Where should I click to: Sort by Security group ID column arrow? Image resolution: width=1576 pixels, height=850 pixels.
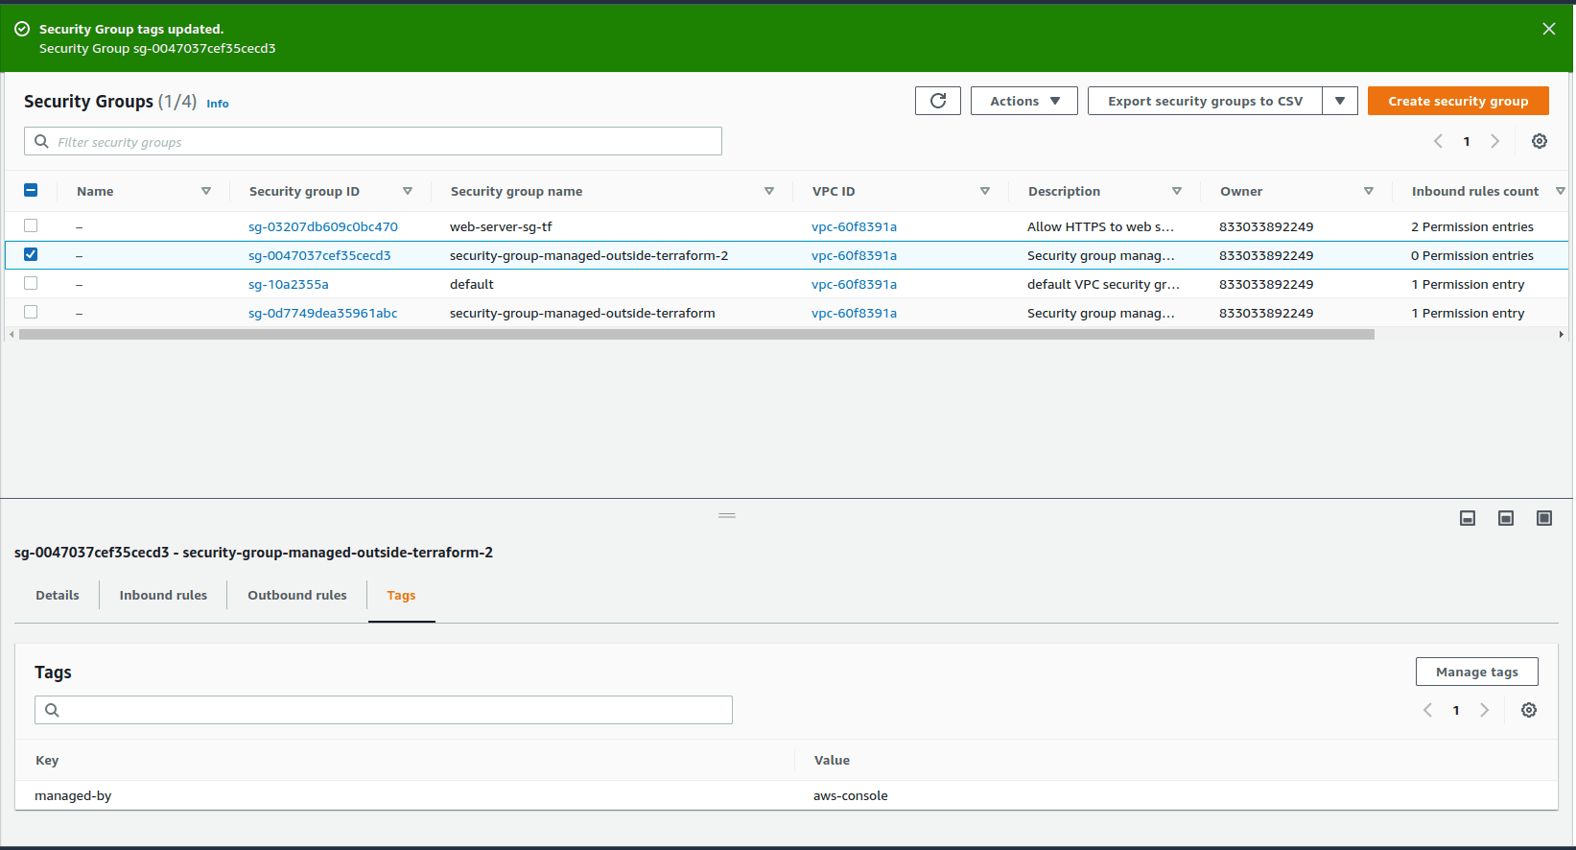pos(408,191)
